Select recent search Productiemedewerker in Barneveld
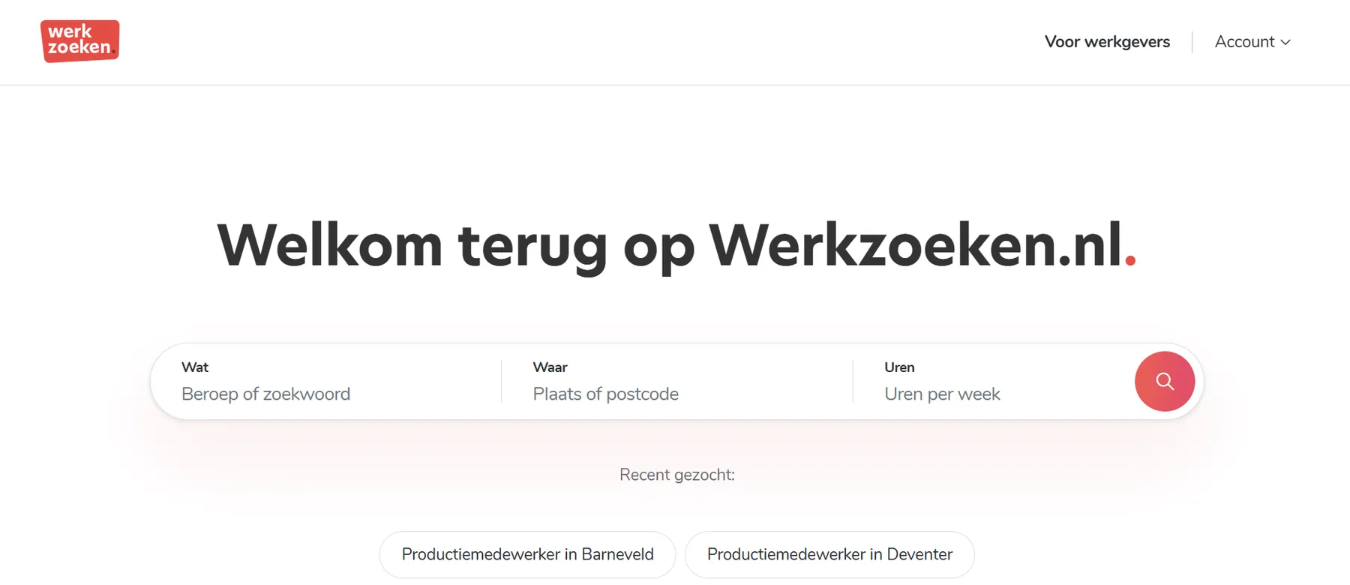 click(527, 554)
